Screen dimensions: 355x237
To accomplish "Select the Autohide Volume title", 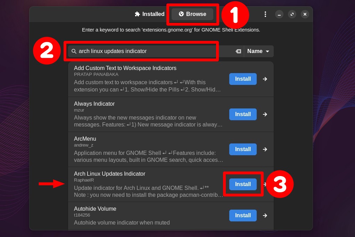I will [95, 209].
